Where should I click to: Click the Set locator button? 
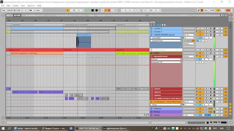pyautogui.click(x=152, y=23)
